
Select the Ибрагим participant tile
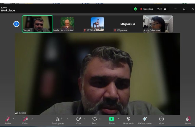tap(128, 24)
